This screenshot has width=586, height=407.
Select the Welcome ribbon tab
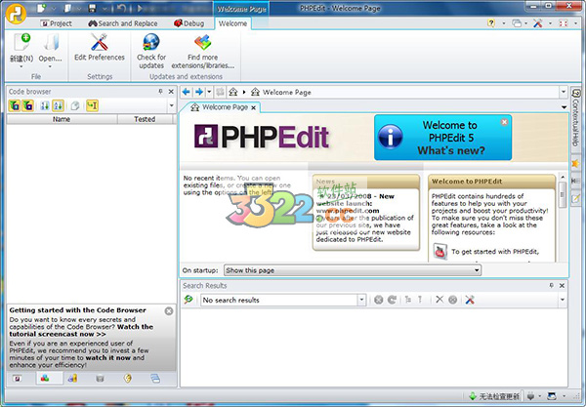pos(232,23)
